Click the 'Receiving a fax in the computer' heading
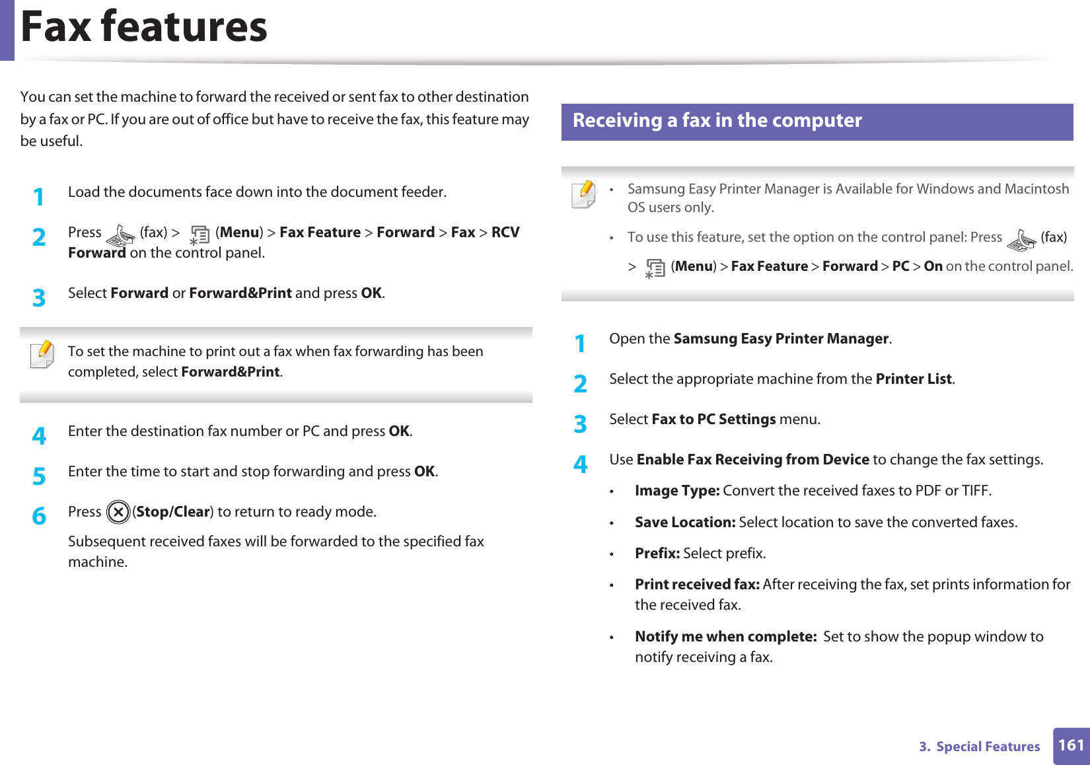Viewport: 1090px width, 765px height. point(717,121)
